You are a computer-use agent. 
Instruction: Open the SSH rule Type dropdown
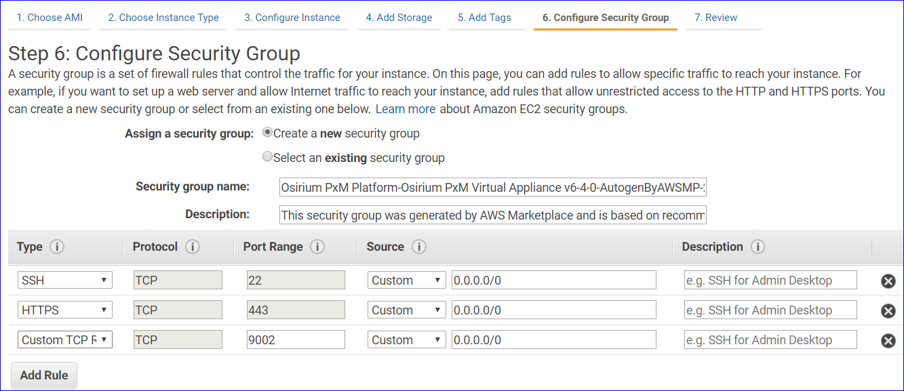pos(65,281)
